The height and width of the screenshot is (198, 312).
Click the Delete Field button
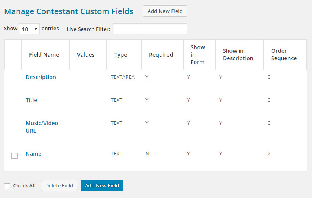point(59,185)
